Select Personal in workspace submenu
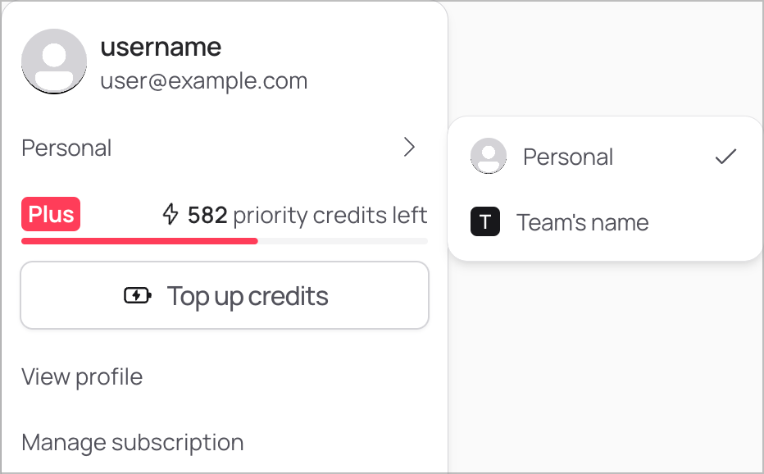 (605, 157)
